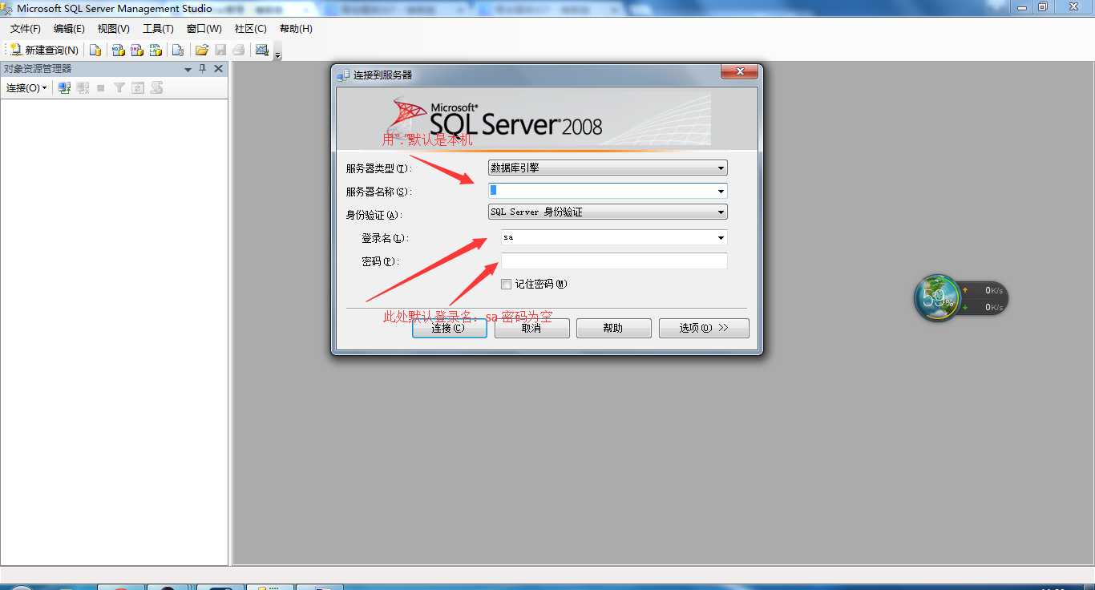
Task: Open the 视图(V) menu
Action: click(x=114, y=28)
